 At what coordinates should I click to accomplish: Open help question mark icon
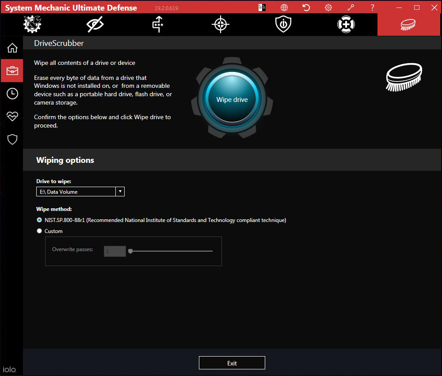[372, 8]
